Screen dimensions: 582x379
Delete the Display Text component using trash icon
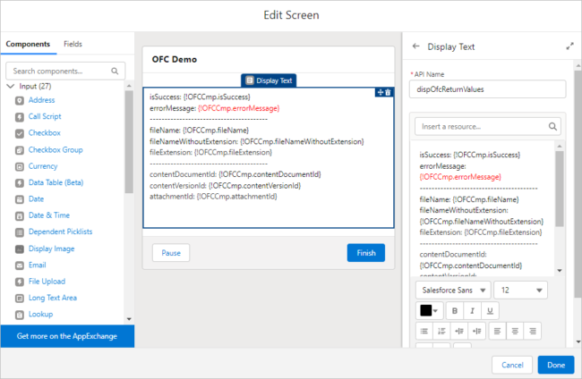coord(388,92)
